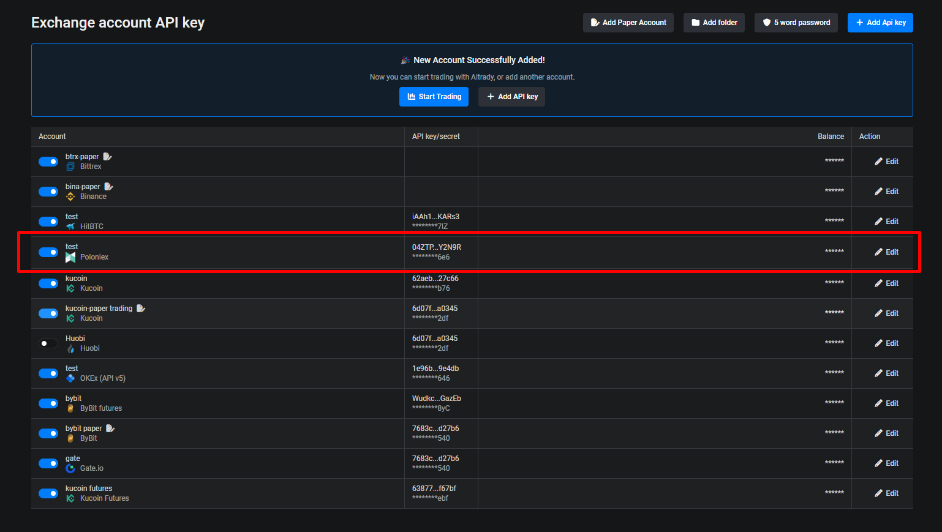
Task: Edit the bina-paper account
Action: [886, 192]
